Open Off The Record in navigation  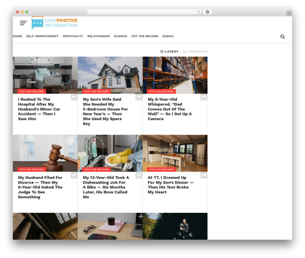145,36
